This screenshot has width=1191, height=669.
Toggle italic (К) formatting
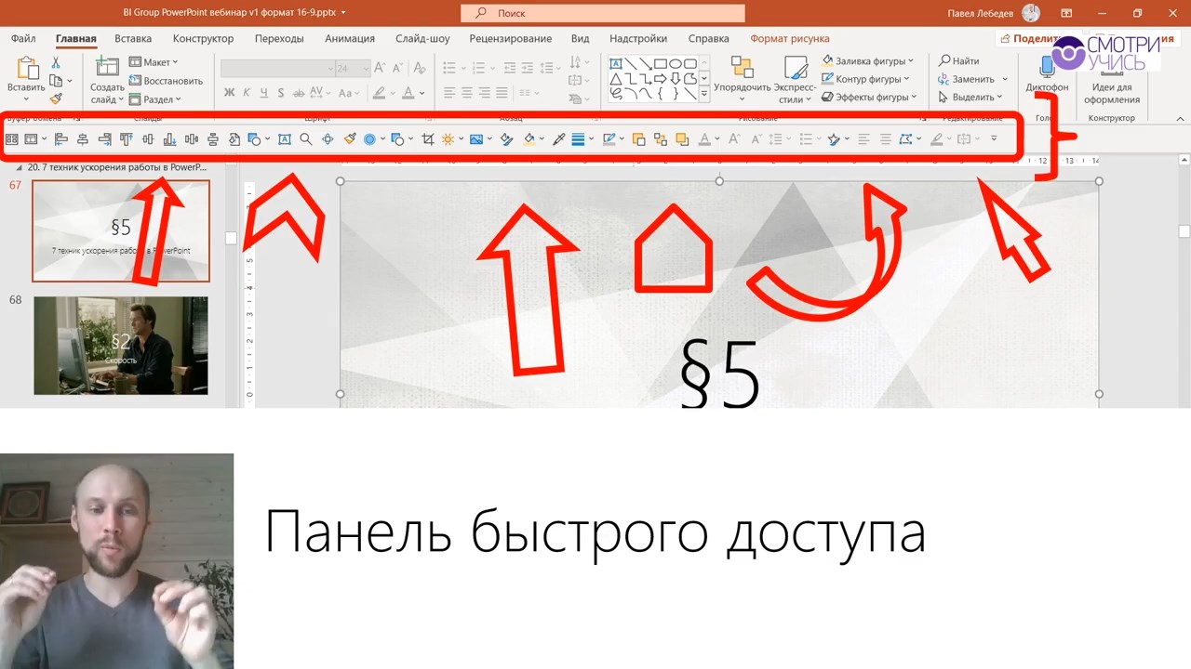pos(247,93)
